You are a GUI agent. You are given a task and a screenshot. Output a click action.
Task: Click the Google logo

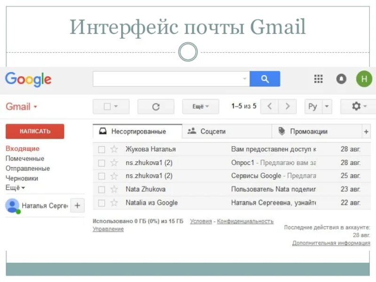(x=28, y=79)
